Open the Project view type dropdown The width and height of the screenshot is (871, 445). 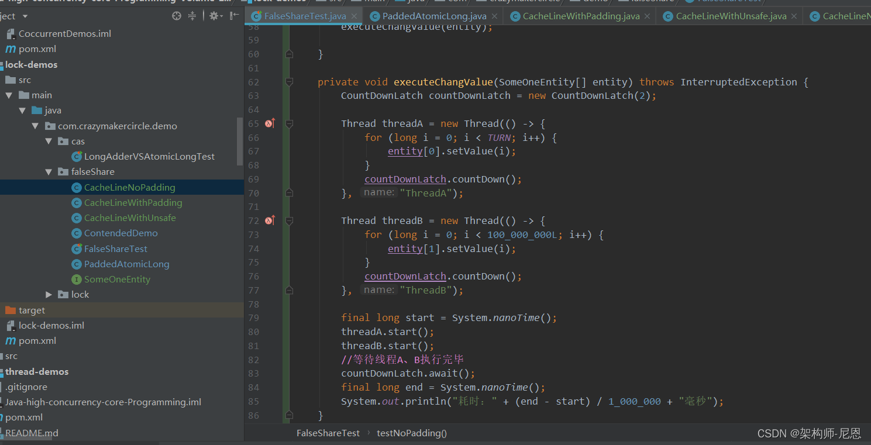(24, 16)
